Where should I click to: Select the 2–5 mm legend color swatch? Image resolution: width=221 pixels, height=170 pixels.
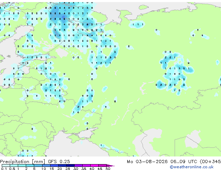click(30, 165)
